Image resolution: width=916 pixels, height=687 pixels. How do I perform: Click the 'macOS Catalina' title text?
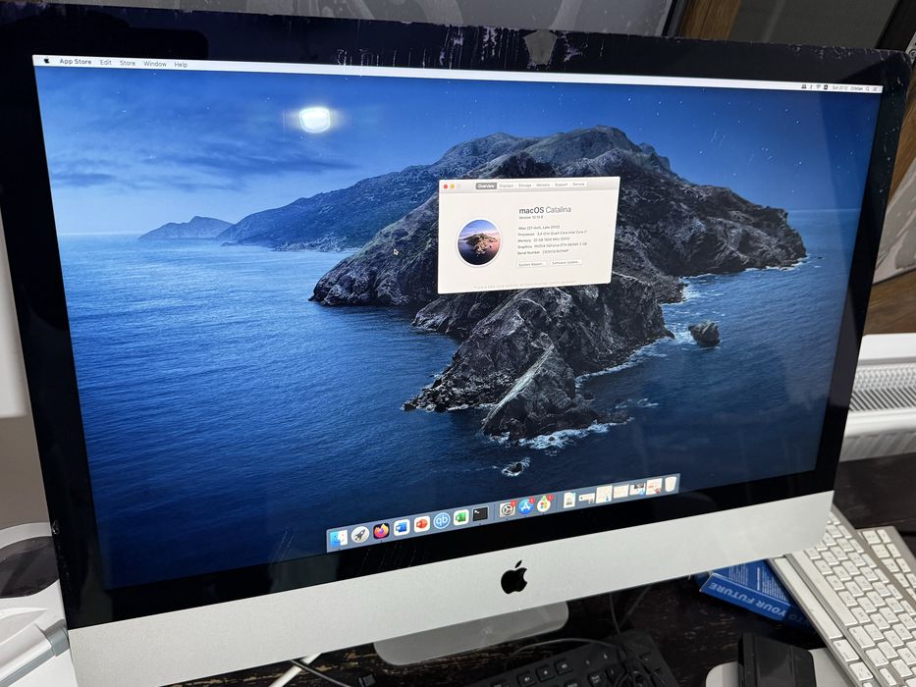click(x=545, y=210)
